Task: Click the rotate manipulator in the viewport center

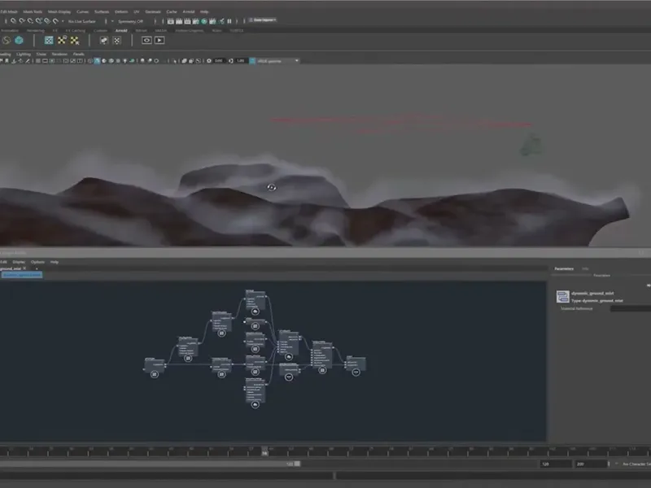Action: point(271,188)
